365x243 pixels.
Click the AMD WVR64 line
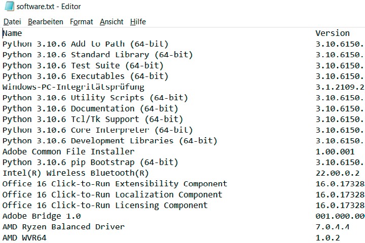pyautogui.click(x=24, y=238)
